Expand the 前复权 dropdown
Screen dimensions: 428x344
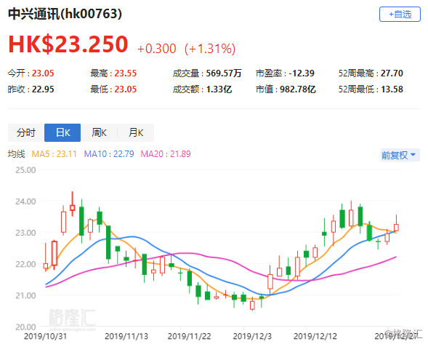(400, 155)
